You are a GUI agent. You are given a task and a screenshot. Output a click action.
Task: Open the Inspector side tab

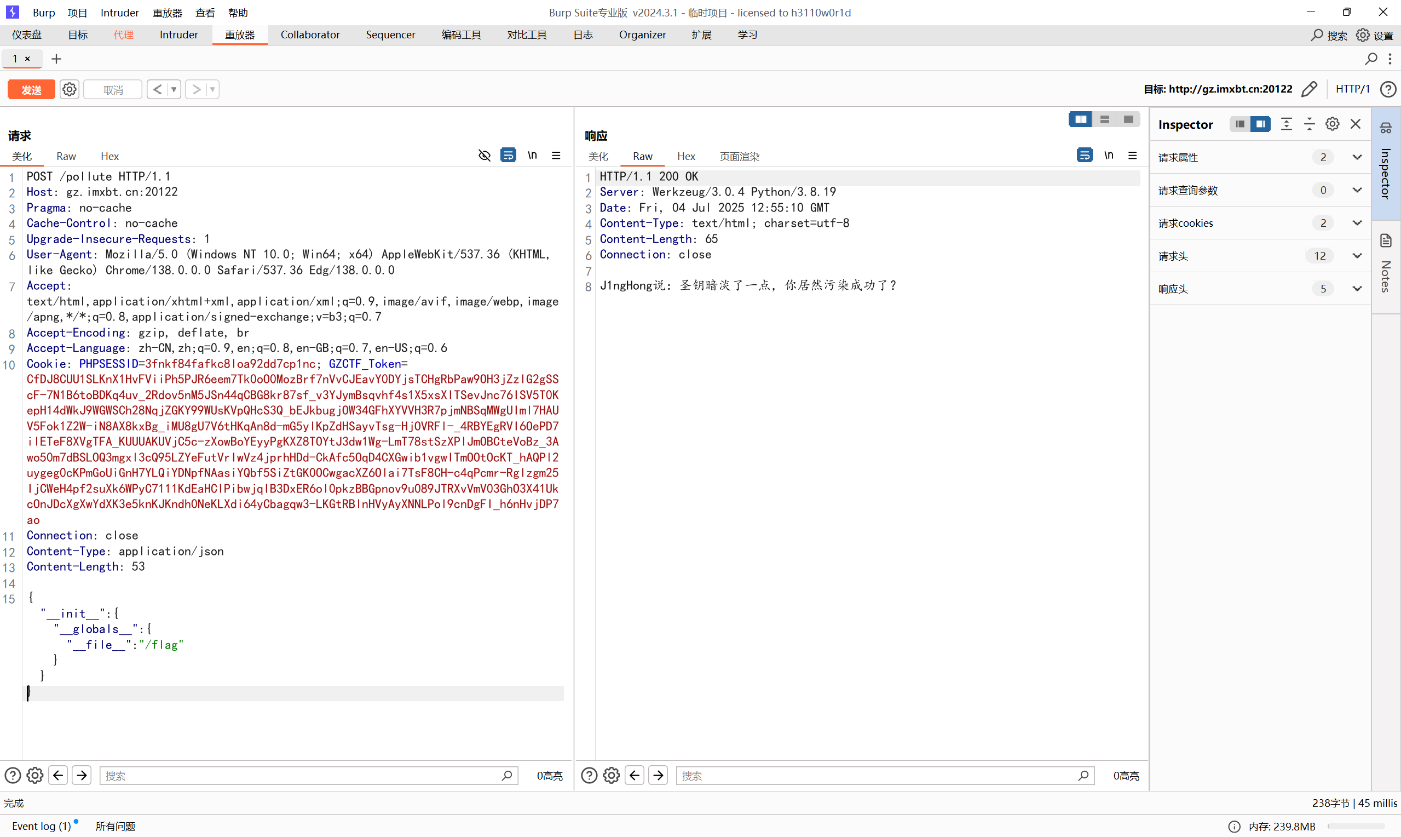click(x=1386, y=164)
